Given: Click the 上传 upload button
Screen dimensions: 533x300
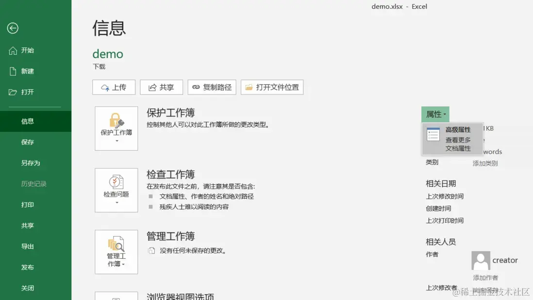Looking at the screenshot, I should [114, 87].
